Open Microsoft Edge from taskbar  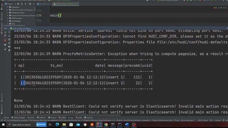coord(57,124)
